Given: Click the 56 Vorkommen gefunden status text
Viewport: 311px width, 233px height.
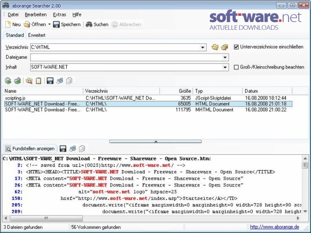Looking at the screenshot, I should point(96,227).
